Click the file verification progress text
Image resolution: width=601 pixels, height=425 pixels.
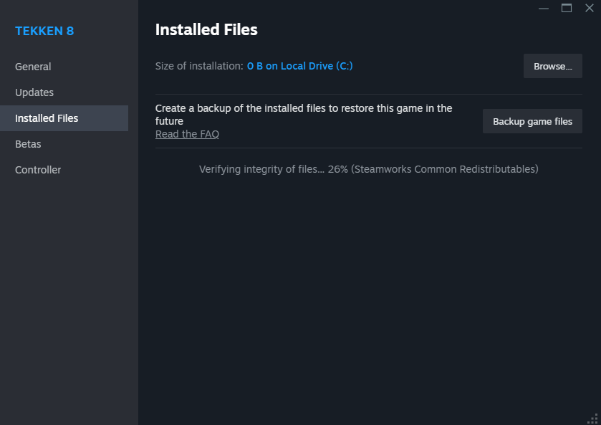click(x=368, y=168)
